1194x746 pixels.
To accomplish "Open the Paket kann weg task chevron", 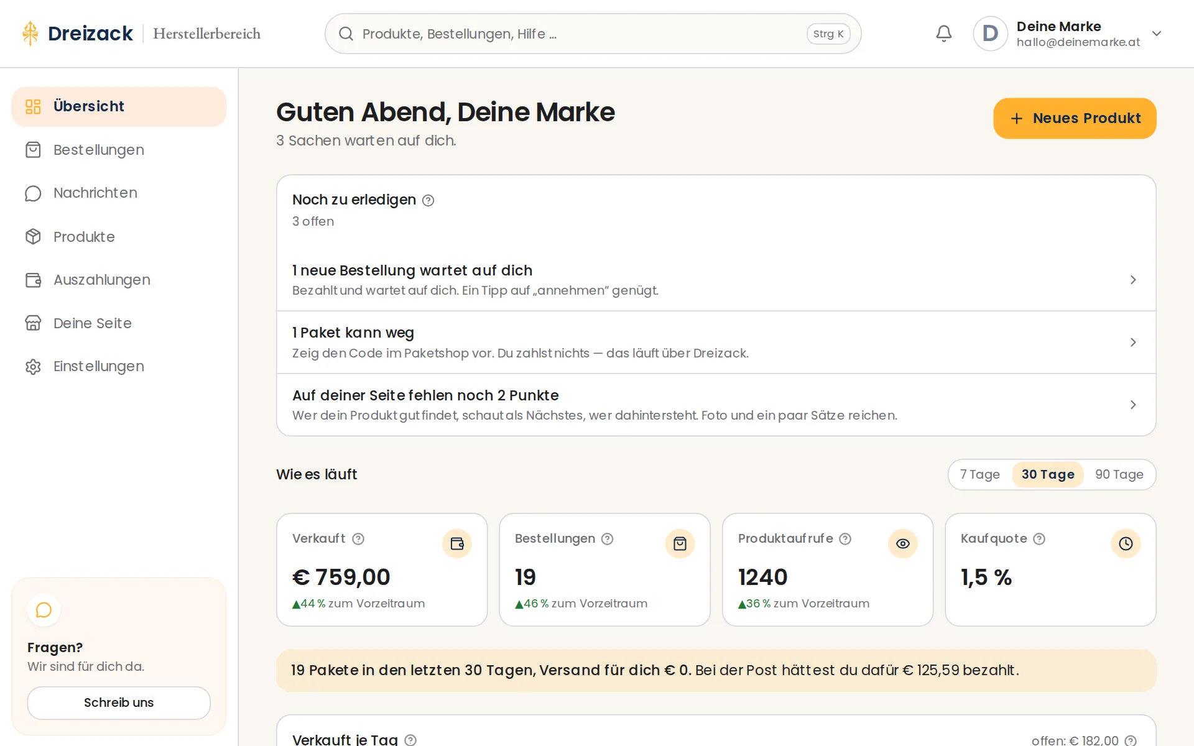I will 1133,342.
